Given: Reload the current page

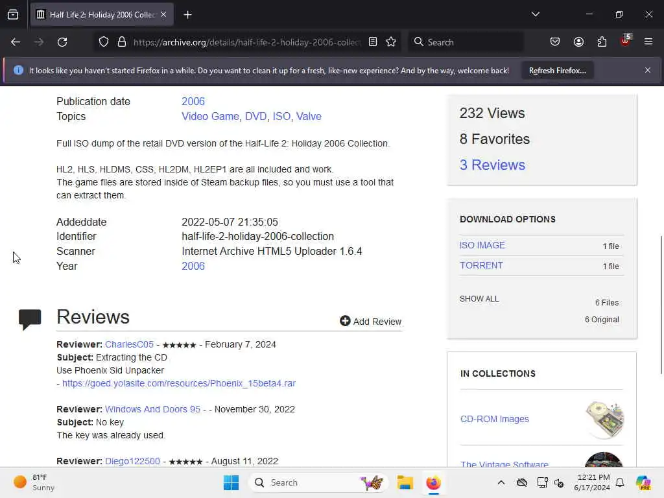Looking at the screenshot, I should 62,42.
